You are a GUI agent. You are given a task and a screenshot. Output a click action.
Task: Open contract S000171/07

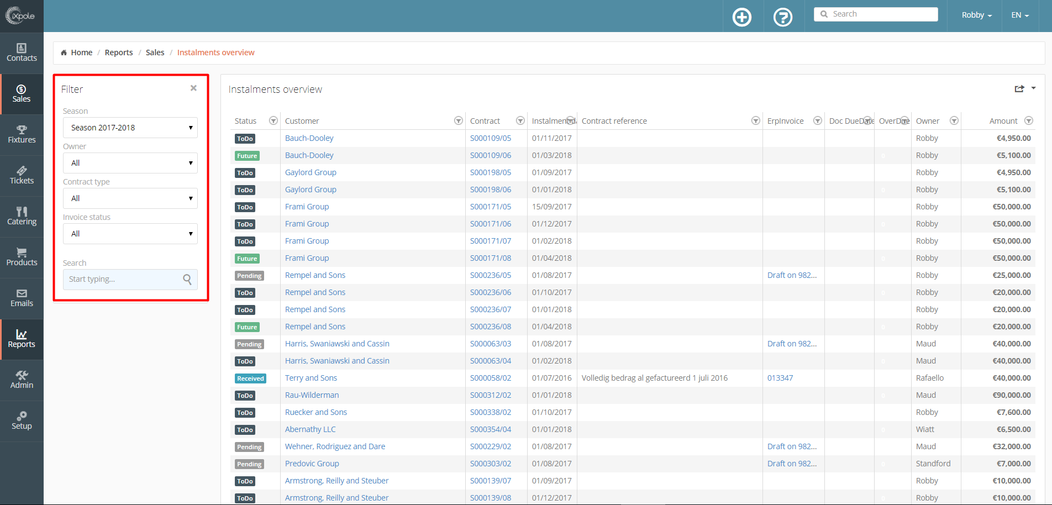point(491,241)
